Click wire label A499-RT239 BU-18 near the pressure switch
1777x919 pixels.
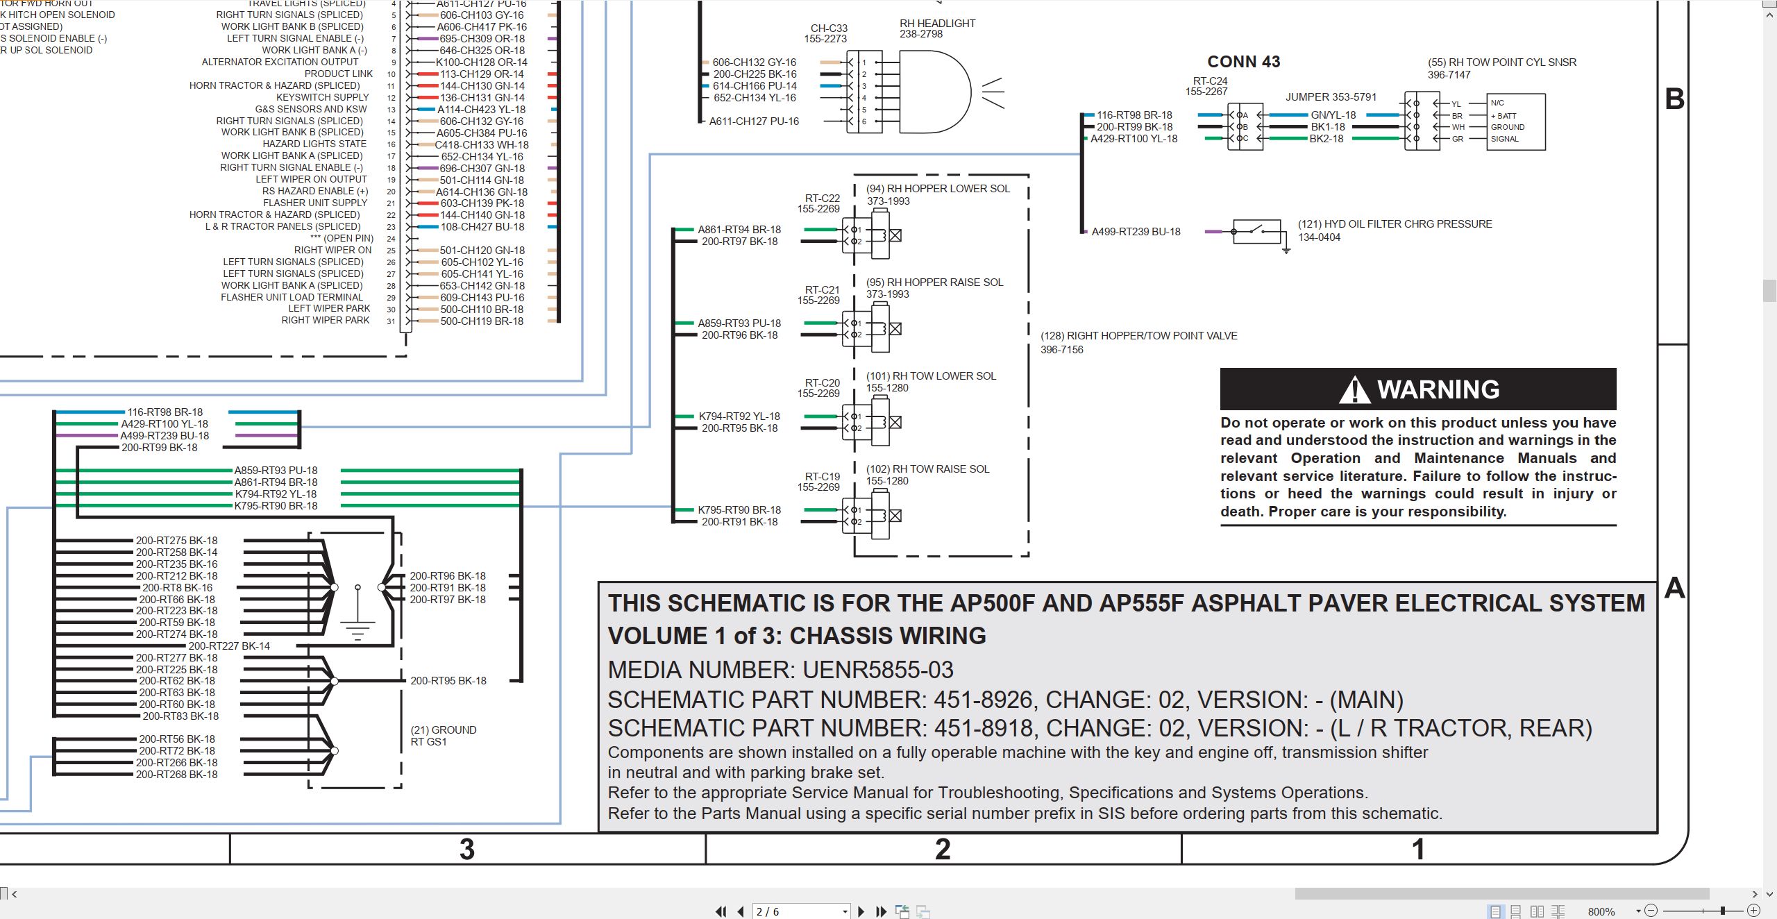tap(1136, 232)
